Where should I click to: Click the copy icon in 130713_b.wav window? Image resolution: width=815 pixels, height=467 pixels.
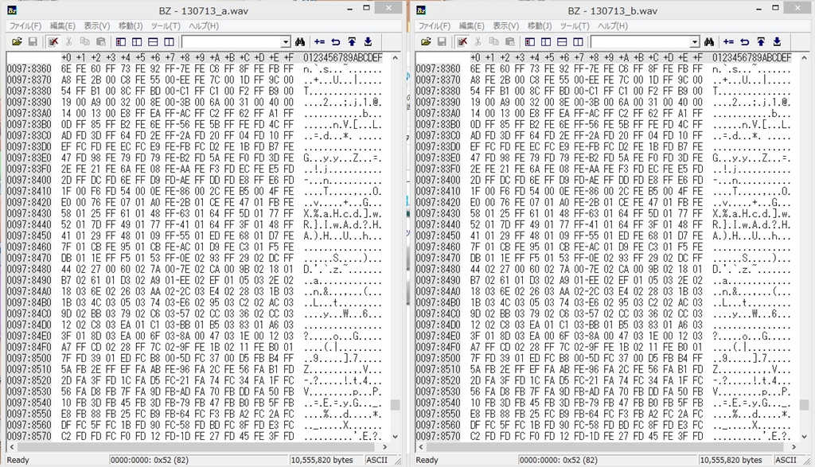tap(493, 41)
